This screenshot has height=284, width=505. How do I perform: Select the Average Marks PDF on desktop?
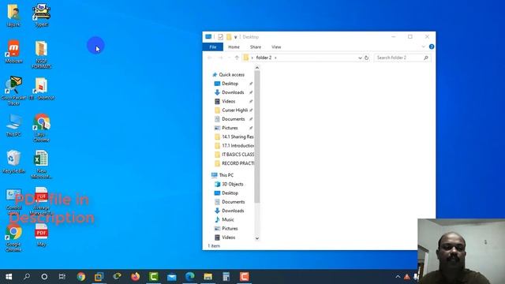(x=41, y=201)
